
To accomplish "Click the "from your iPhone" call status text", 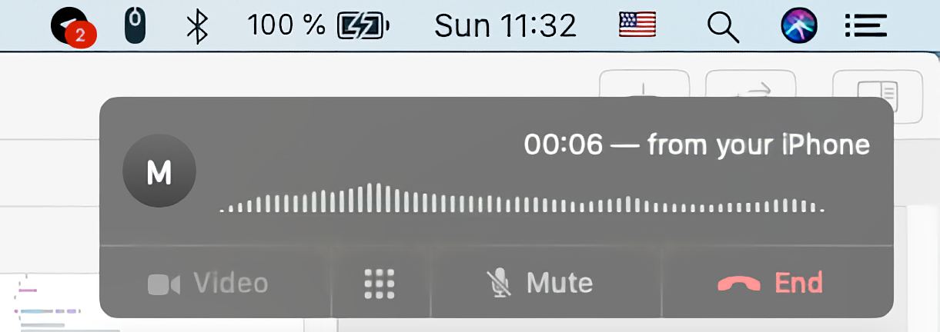I will point(758,144).
